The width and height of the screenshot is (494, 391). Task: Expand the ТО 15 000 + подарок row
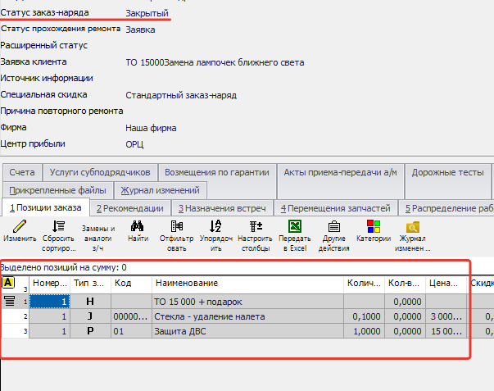coord(9,301)
